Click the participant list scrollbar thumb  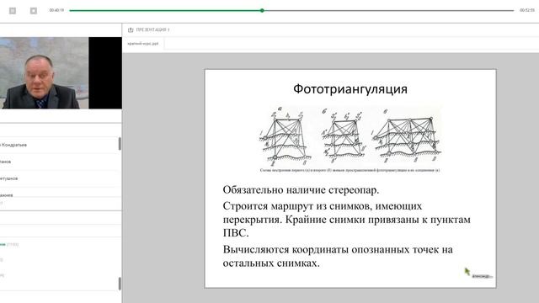[120, 144]
